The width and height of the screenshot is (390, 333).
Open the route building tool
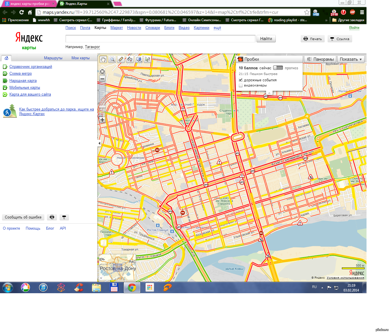coord(130,59)
